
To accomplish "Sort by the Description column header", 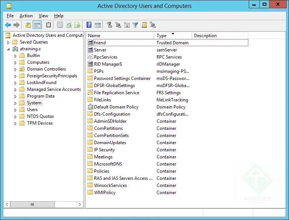I will [220, 36].
